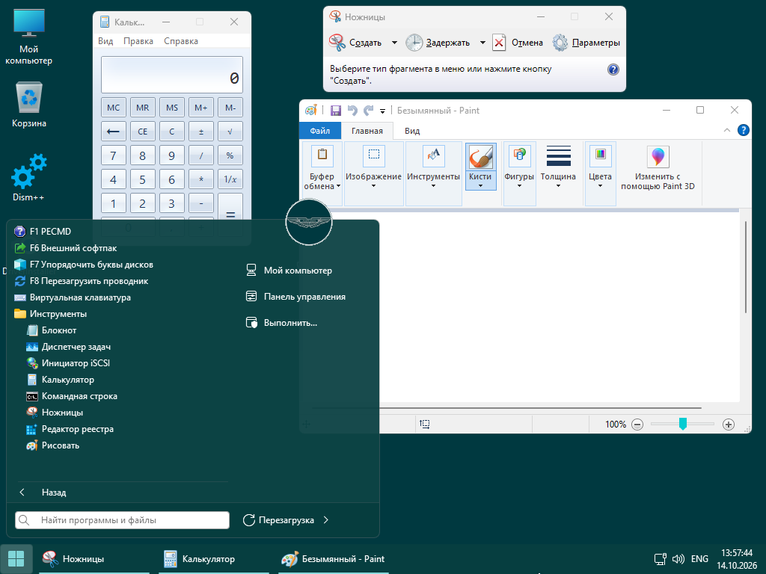Click the help icon in Ножницы window

point(613,70)
